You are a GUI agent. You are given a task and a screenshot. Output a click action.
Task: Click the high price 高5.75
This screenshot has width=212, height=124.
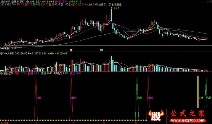tap(28, 5)
